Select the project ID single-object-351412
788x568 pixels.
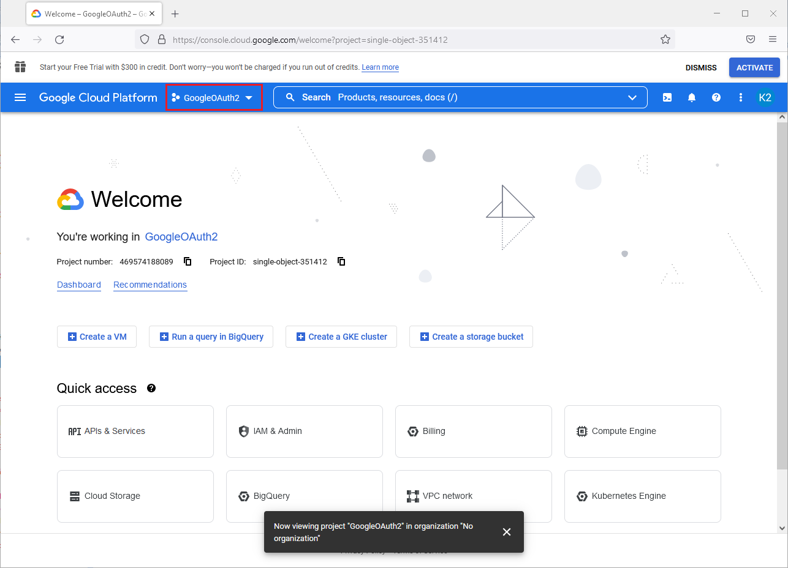(290, 262)
